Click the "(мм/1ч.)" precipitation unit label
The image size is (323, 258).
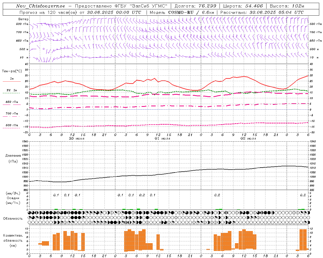click(x=13, y=203)
